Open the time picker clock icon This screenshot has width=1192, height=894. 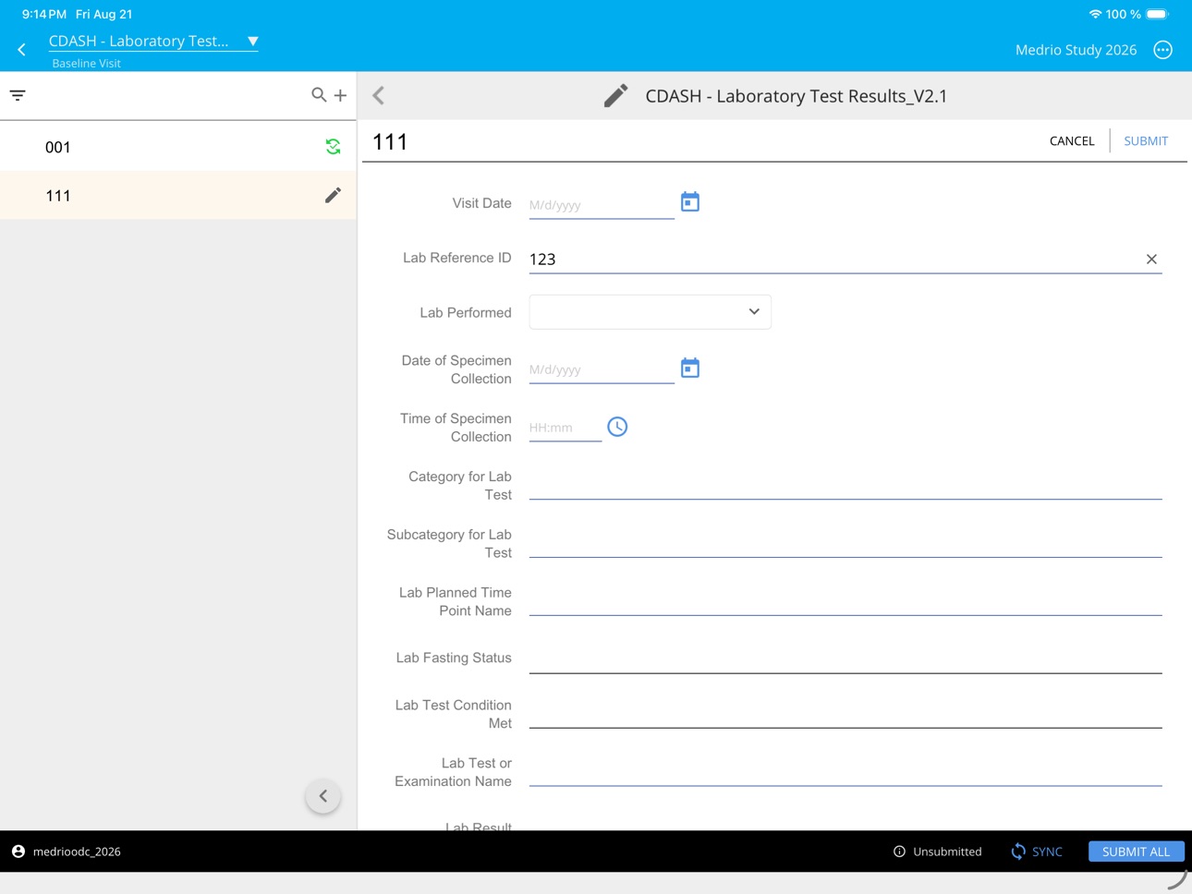click(617, 427)
